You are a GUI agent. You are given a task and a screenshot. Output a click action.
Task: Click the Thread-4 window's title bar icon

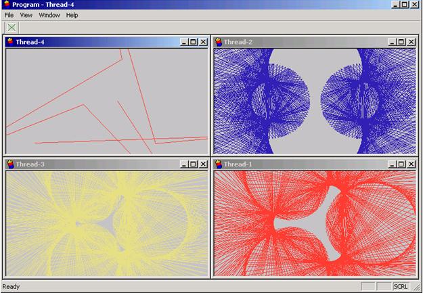click(x=11, y=42)
